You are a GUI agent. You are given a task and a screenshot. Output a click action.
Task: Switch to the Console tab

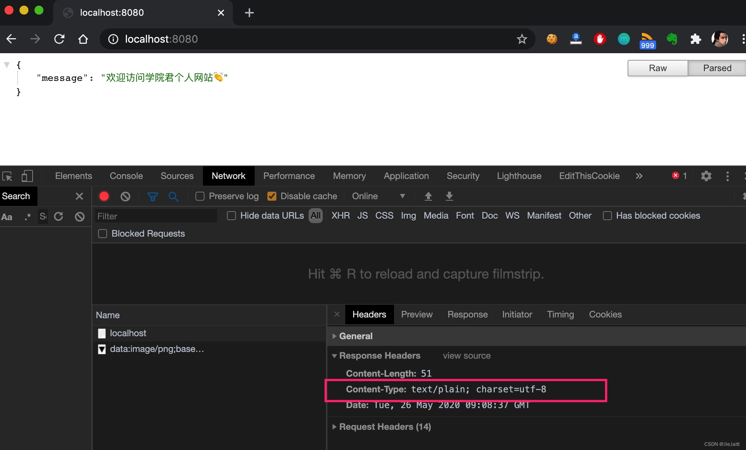(x=126, y=176)
